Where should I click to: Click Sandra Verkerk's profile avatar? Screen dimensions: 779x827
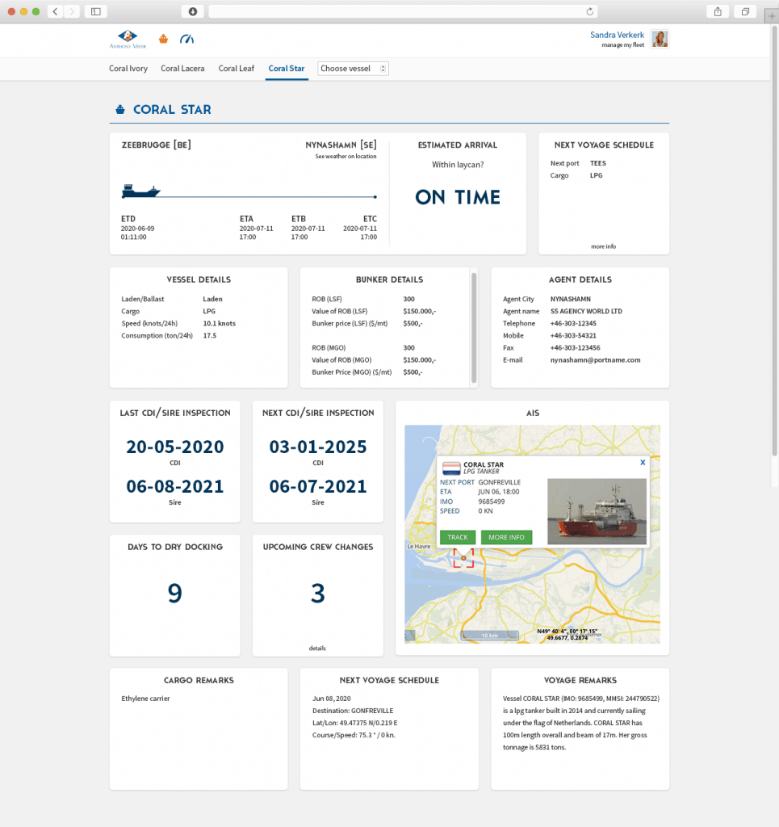click(x=660, y=39)
